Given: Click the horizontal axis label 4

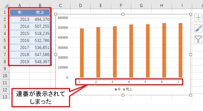Looking at the screenshot, I should click(x=129, y=82).
